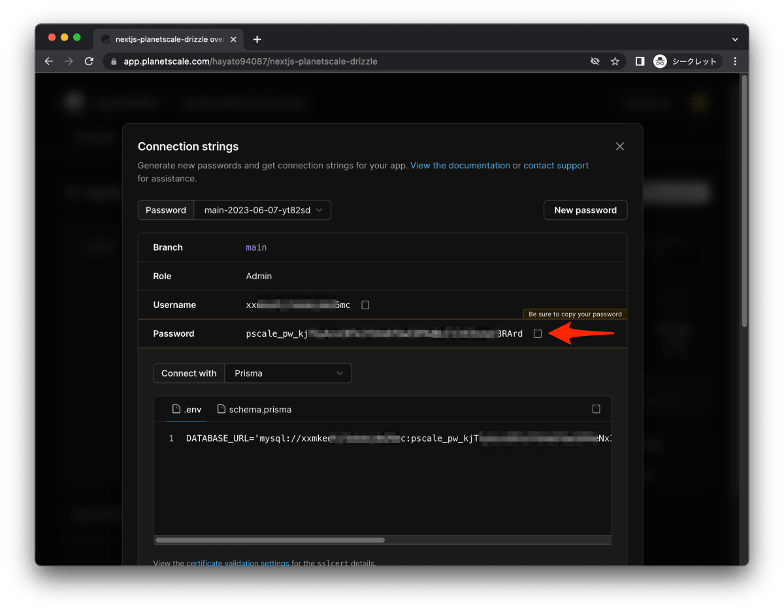Viewport: 784px width, 612px height.
Task: Click the Password label button
Action: coord(166,210)
